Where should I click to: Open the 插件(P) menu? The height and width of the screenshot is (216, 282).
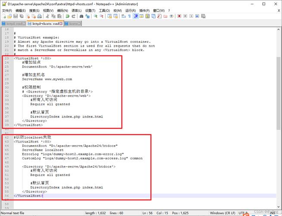[x=144, y=11]
